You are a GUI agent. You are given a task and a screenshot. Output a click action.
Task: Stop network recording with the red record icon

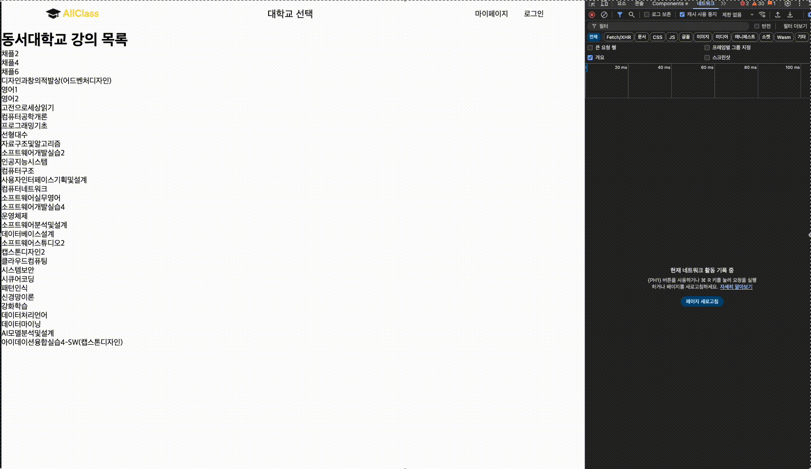tap(592, 15)
